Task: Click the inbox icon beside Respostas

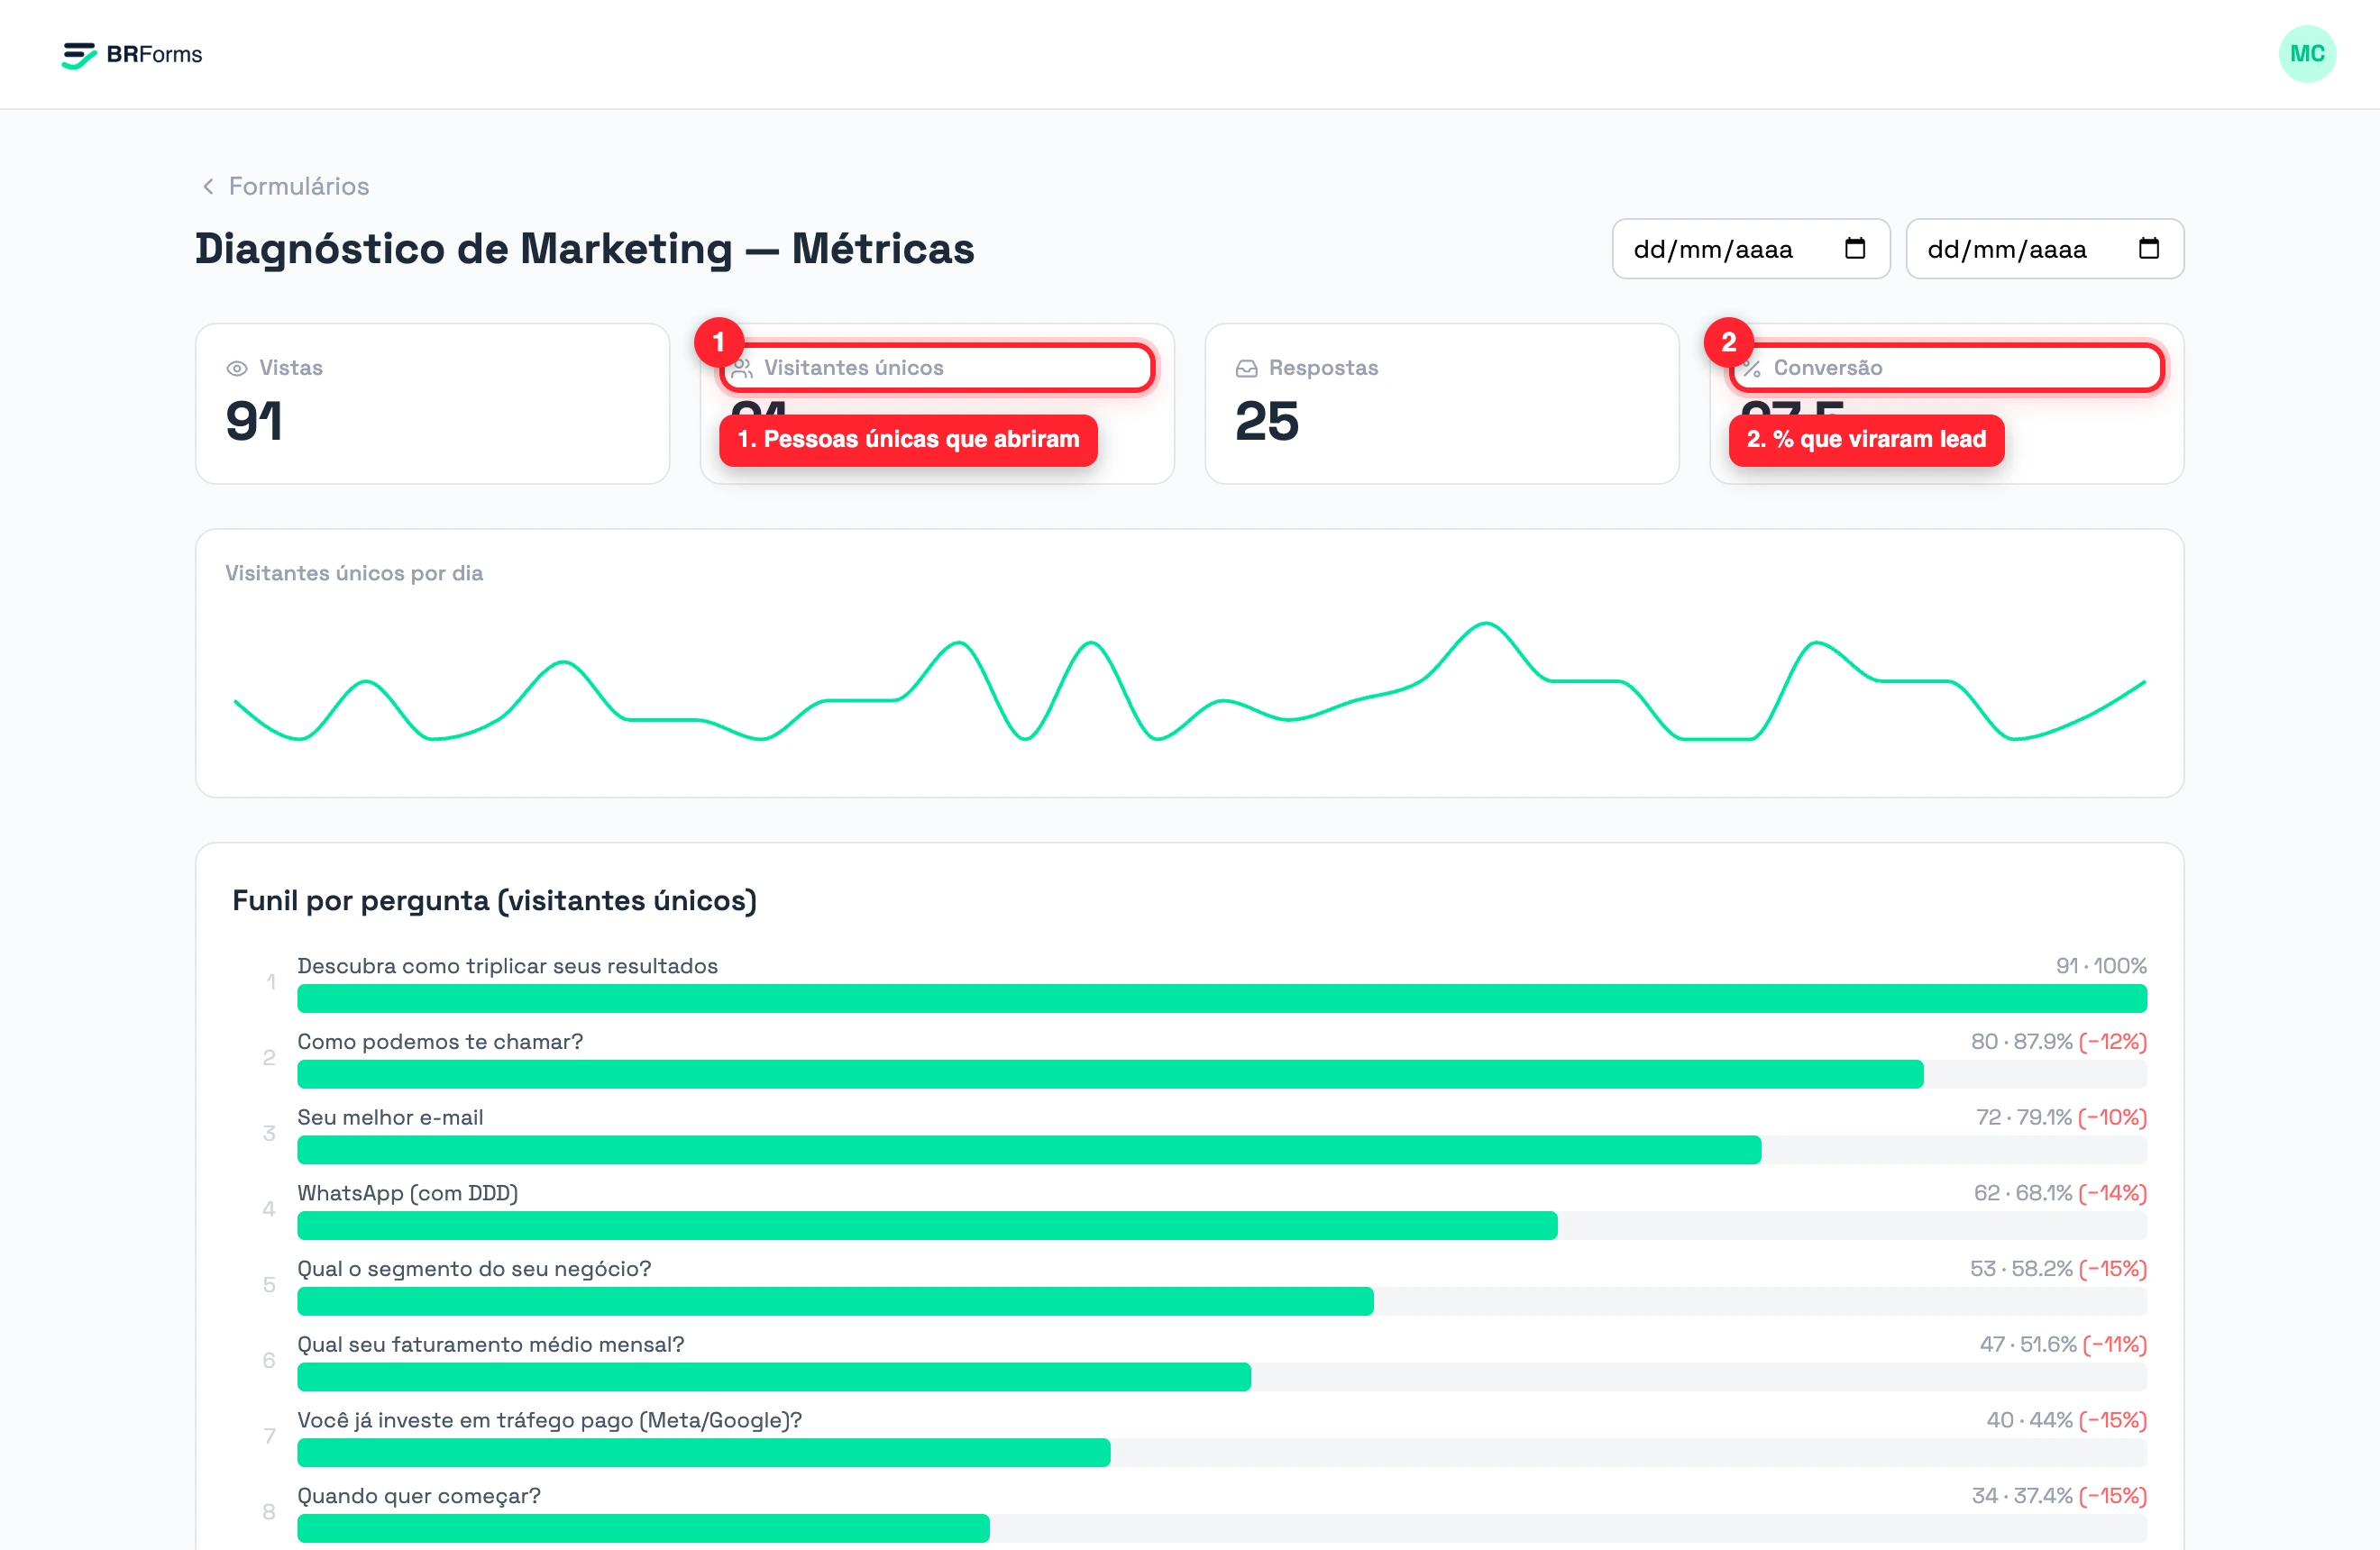Action: click(1246, 369)
